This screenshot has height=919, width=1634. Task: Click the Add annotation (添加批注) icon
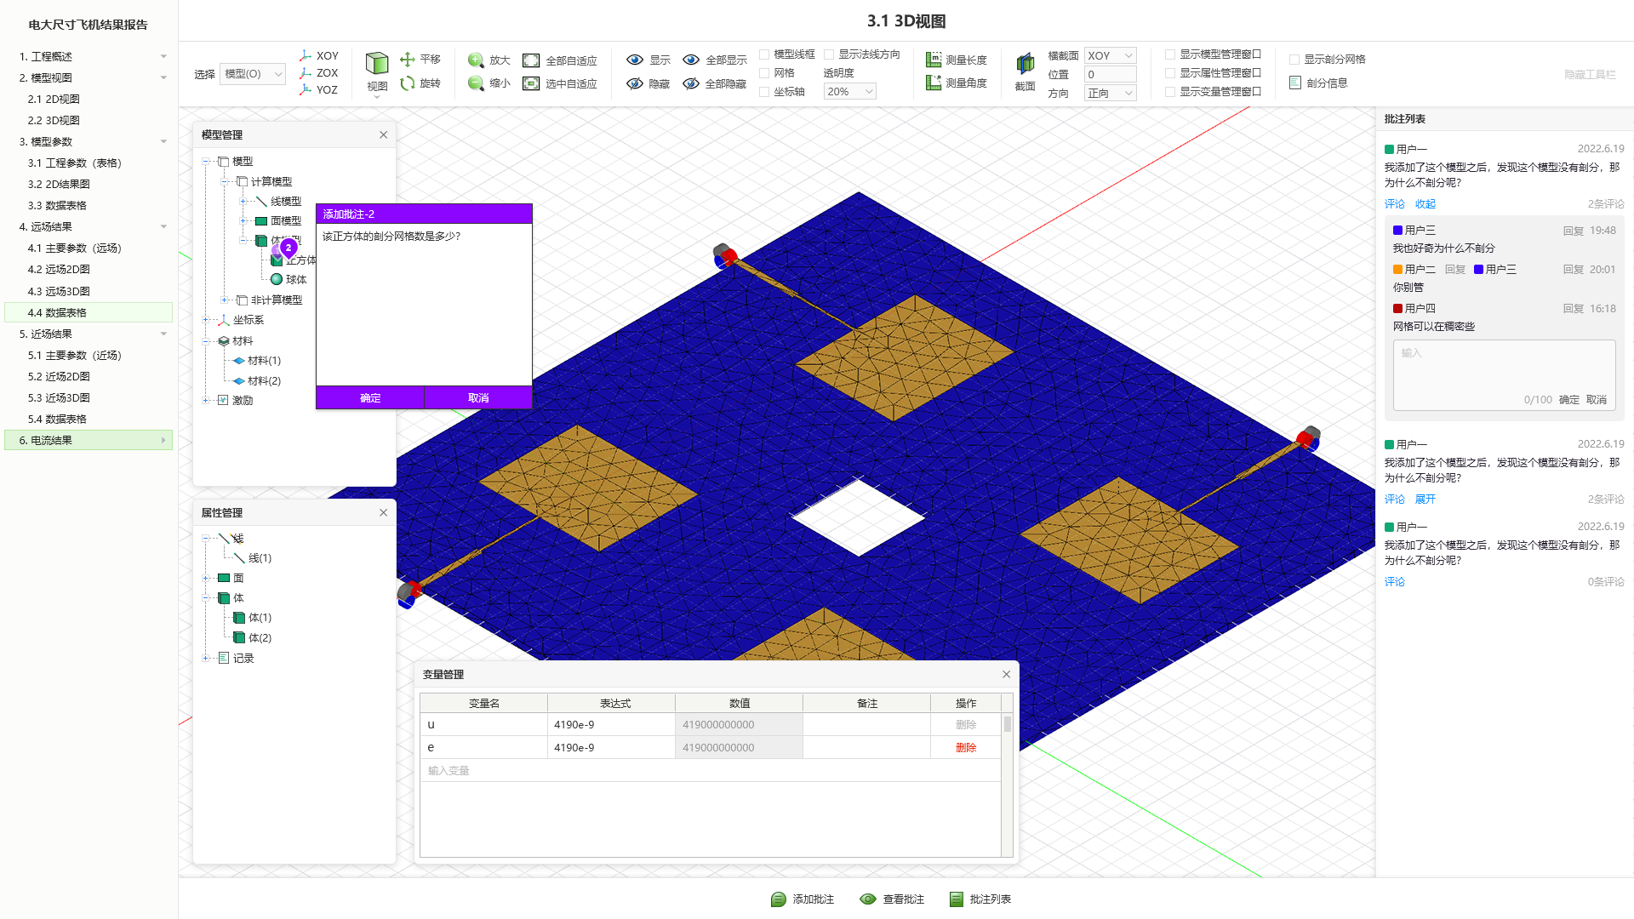778,899
